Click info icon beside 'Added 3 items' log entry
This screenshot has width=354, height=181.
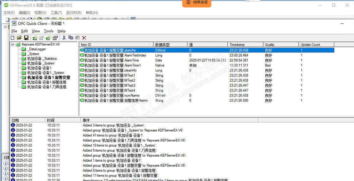[13, 125]
